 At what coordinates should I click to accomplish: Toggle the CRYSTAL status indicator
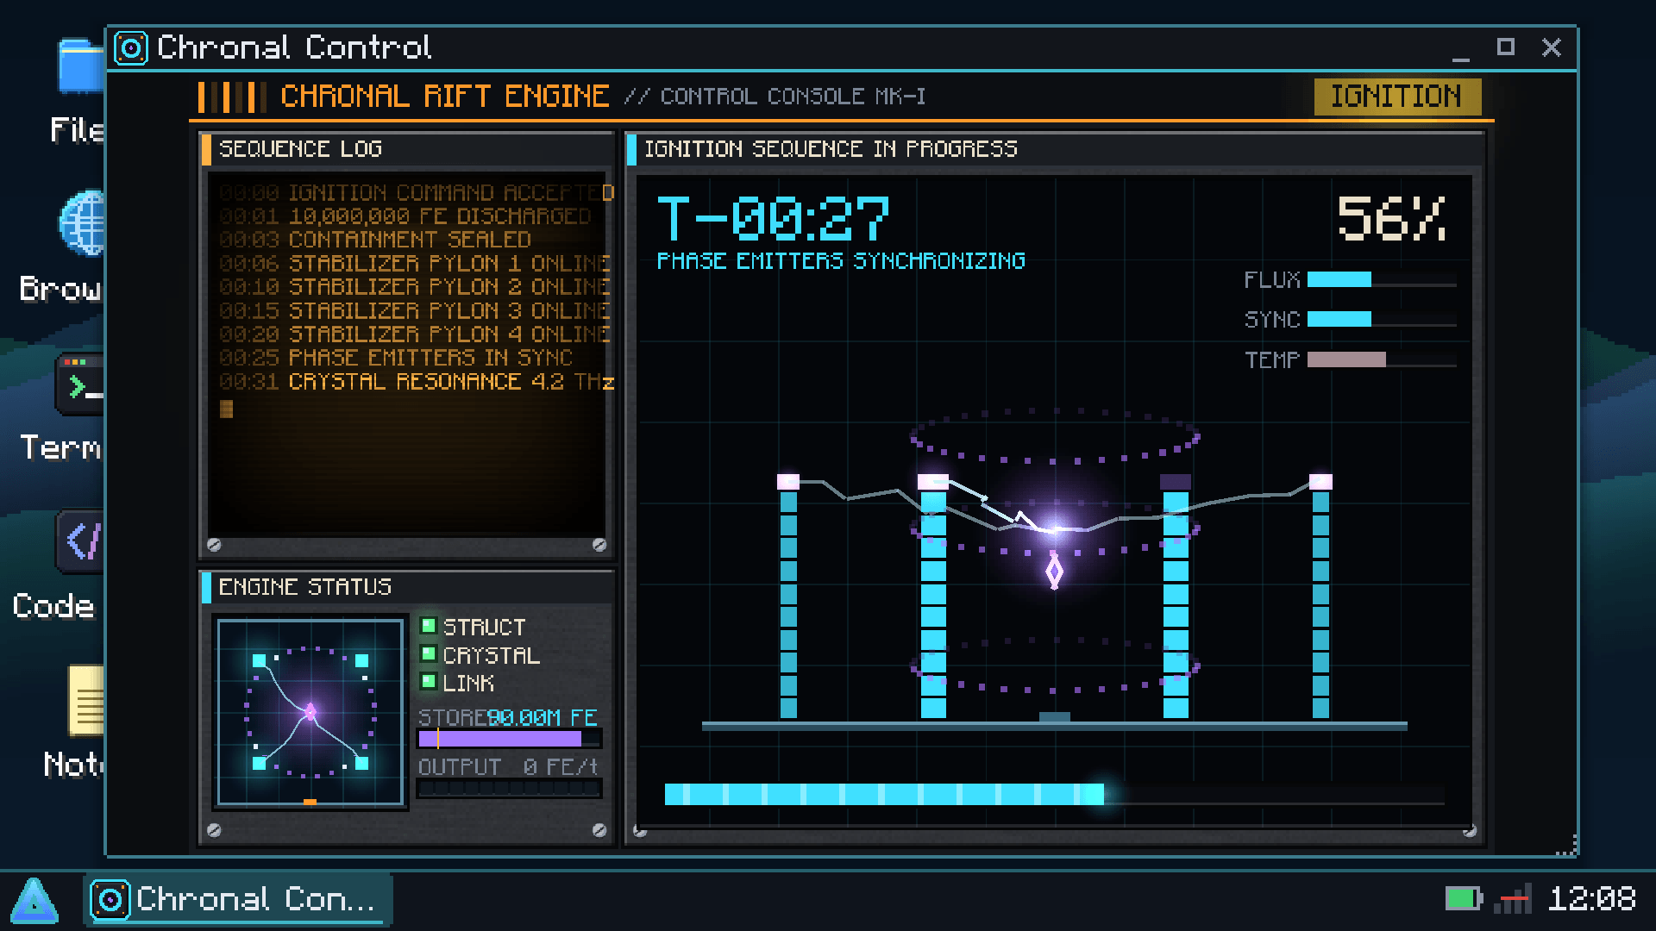coord(428,654)
